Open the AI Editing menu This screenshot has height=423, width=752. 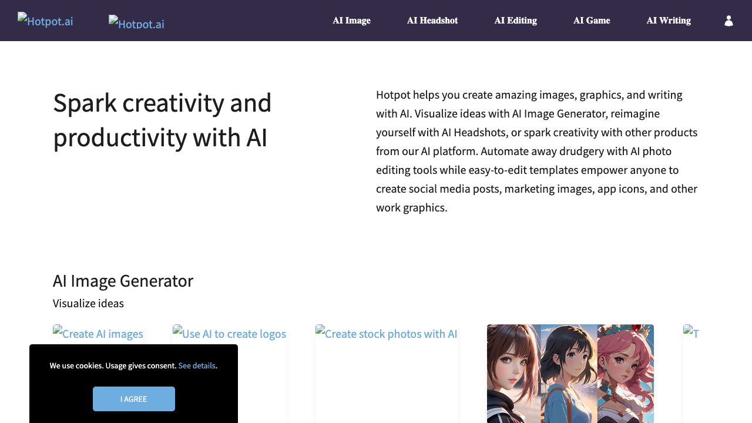(x=515, y=21)
